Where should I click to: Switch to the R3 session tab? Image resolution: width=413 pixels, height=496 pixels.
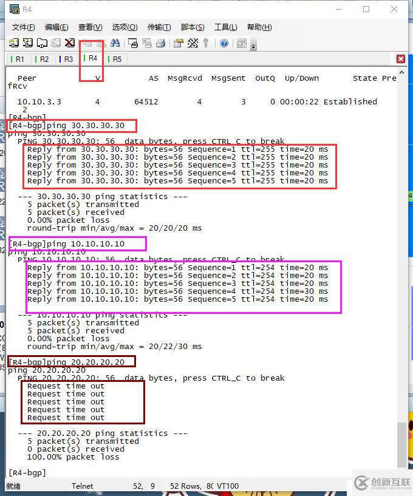pyautogui.click(x=66, y=59)
